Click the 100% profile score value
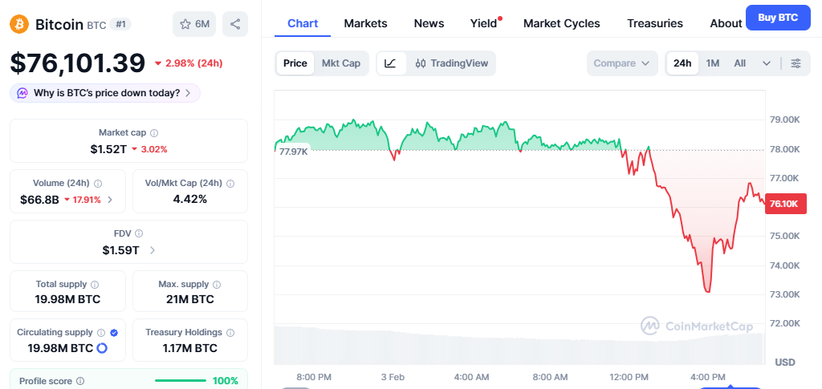This screenshot has height=389, width=822. pyautogui.click(x=226, y=381)
